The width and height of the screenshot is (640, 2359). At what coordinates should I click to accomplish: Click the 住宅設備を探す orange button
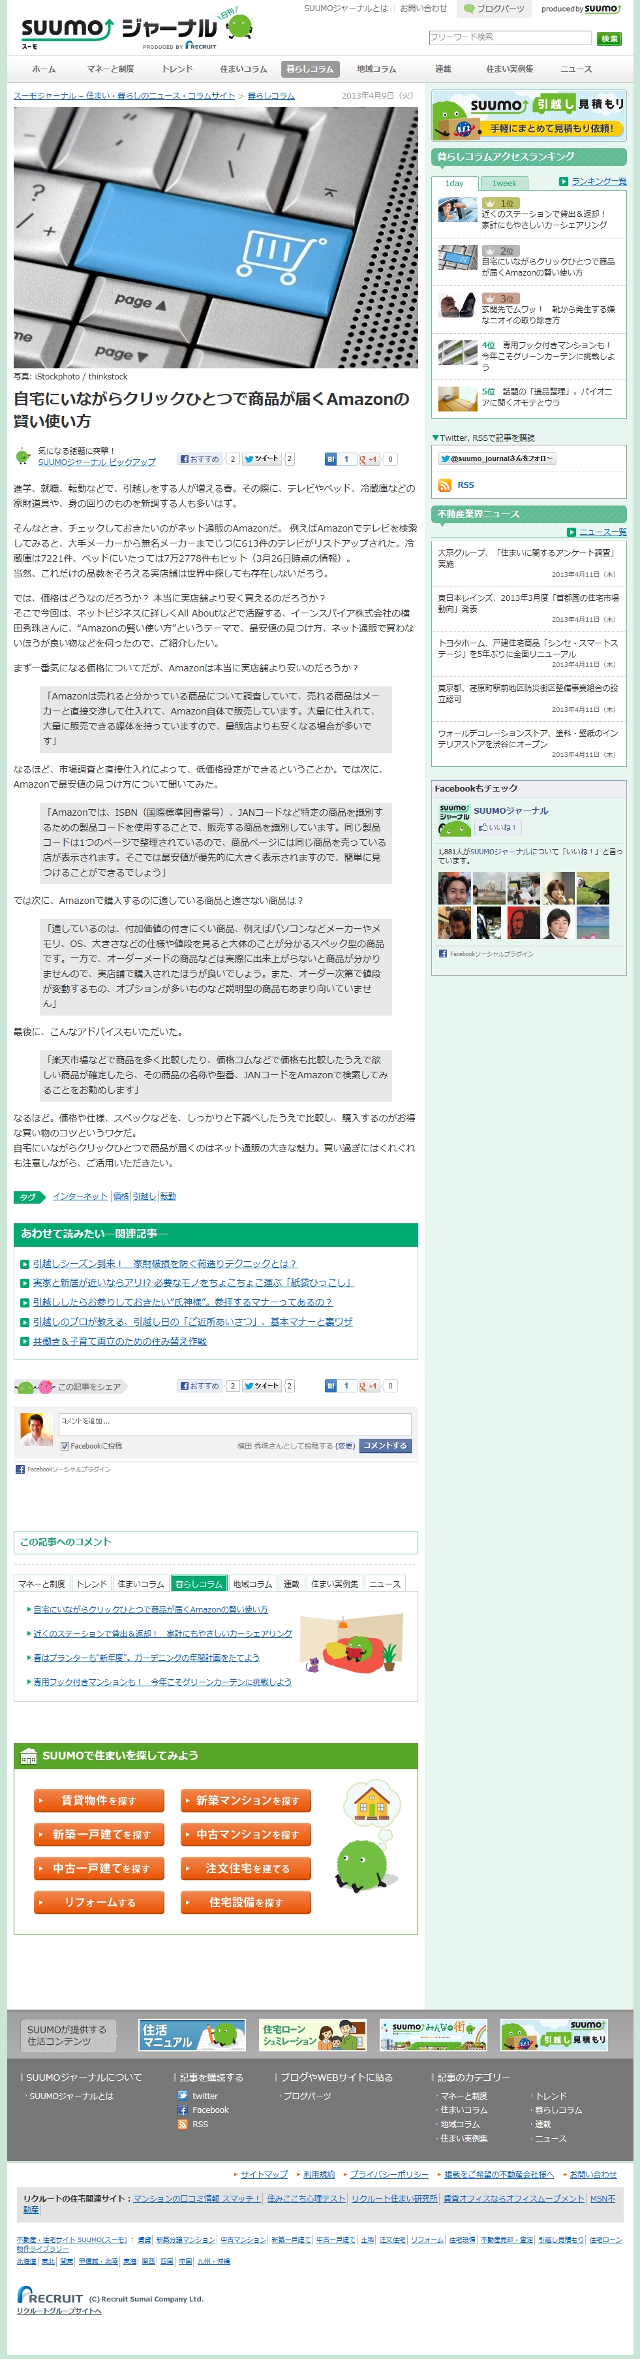coord(246,1903)
